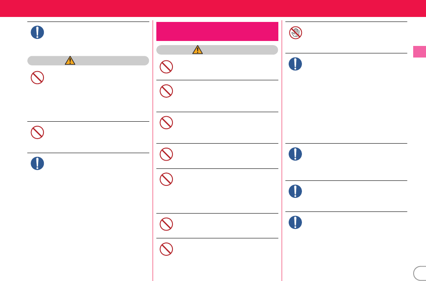Click the grey page number circle

[420, 274]
